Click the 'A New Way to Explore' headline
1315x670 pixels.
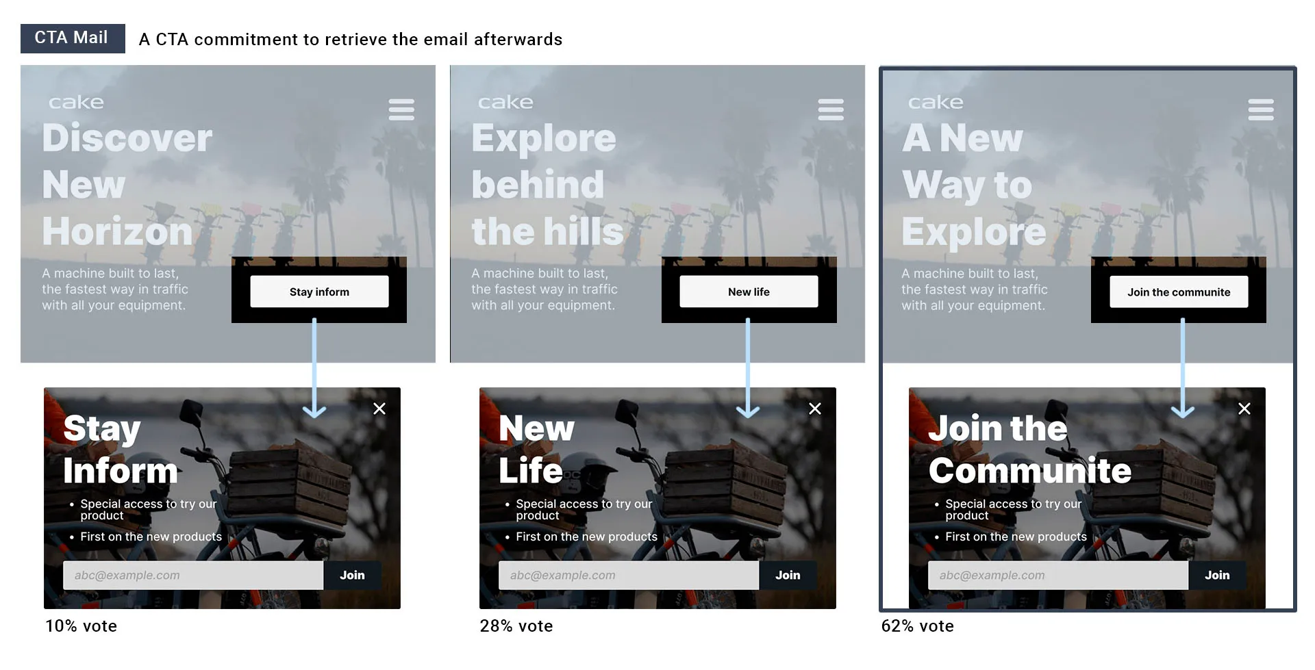click(974, 185)
